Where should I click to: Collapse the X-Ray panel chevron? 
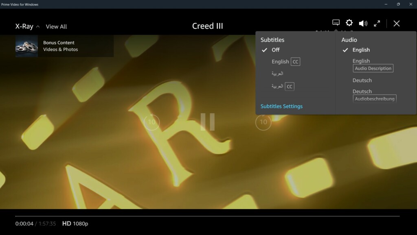click(38, 27)
